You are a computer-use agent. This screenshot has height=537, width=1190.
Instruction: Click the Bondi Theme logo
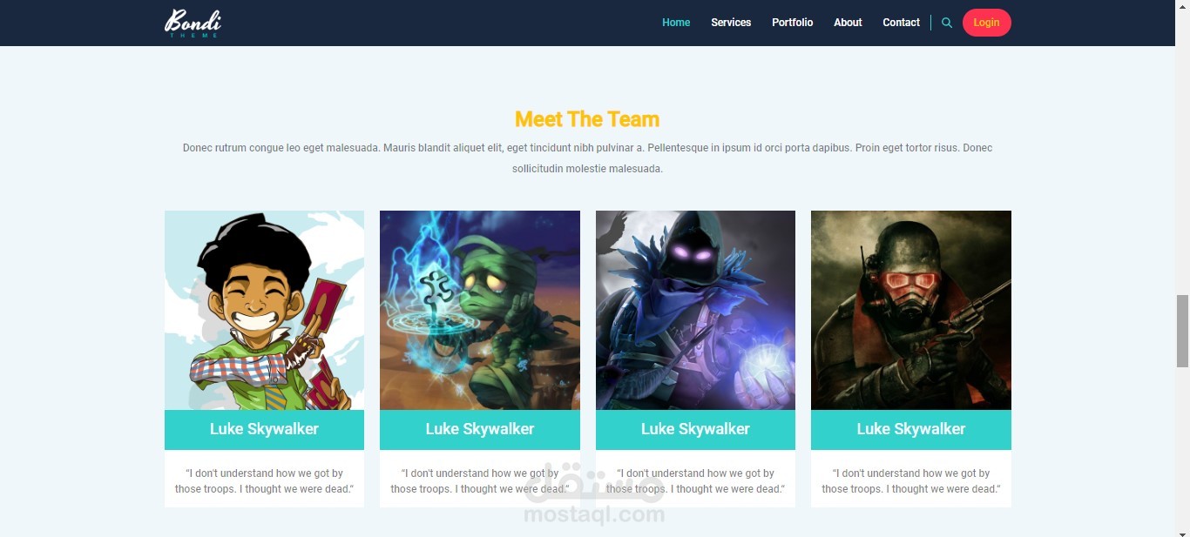point(193,23)
